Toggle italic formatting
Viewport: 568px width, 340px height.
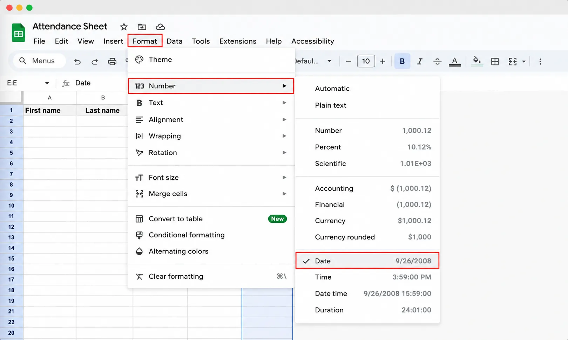[419, 61]
